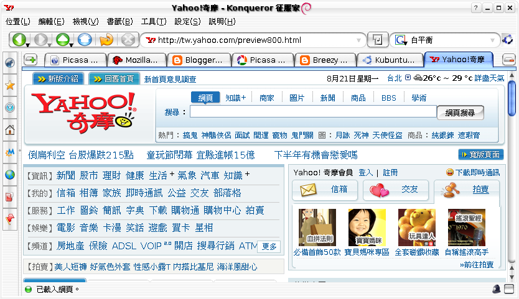
Task: Click the 新版介紹 button
Action: [58, 79]
